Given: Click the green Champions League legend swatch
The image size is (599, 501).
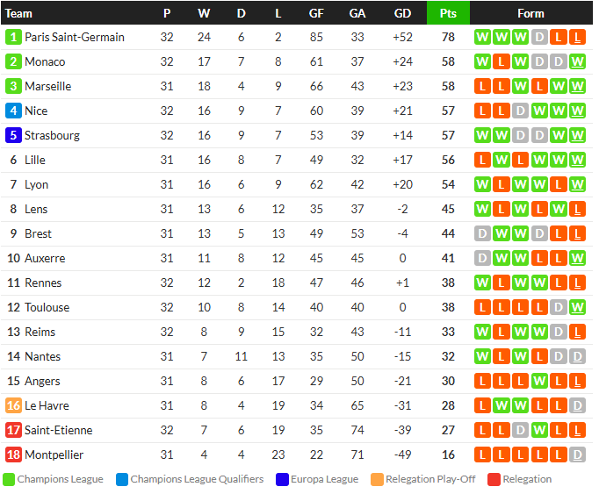Looking at the screenshot, I should point(9,480).
